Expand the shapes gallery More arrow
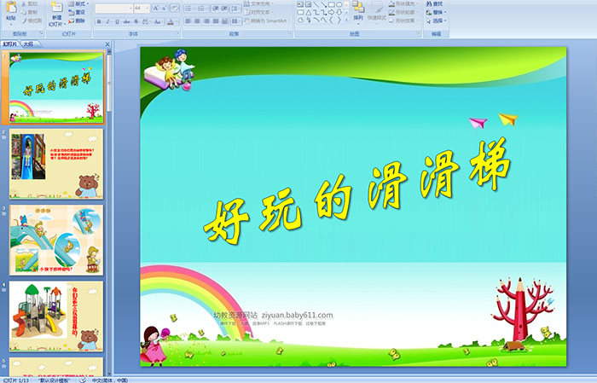The height and width of the screenshot is (383, 597). (346, 19)
